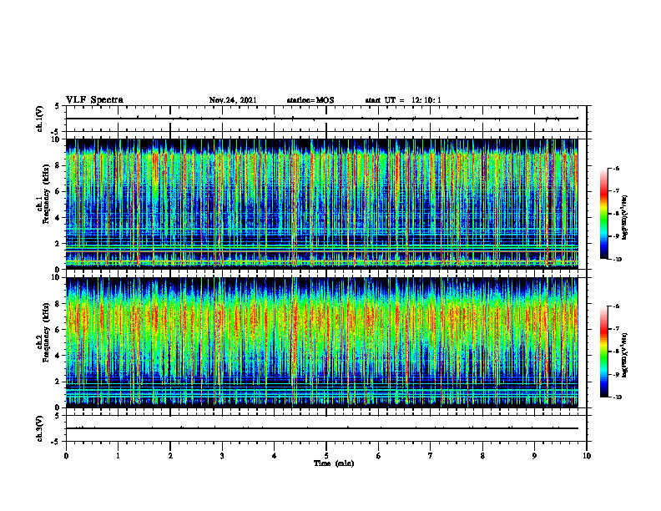Screen dimensions: 661x511
Task: Click the "9" tick on time axis
Action: pos(534,456)
